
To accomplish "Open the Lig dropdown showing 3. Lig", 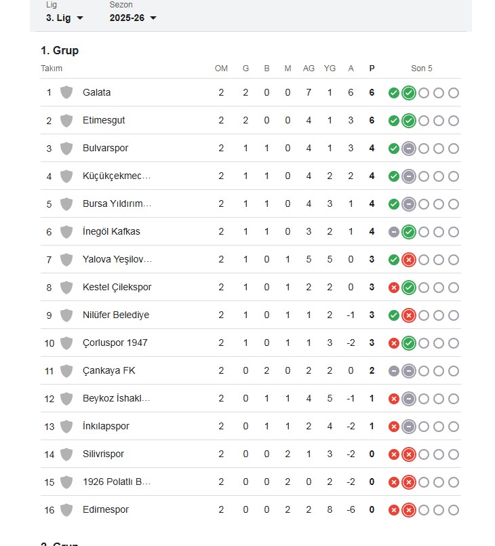I will coord(64,18).
